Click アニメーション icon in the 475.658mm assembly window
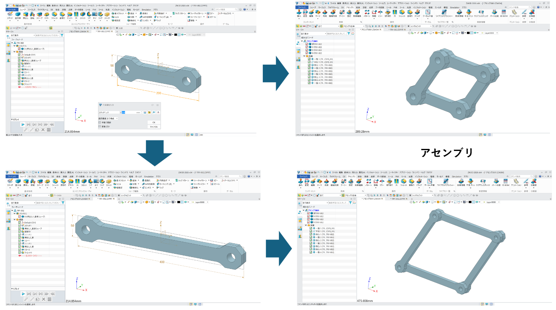 point(516,182)
